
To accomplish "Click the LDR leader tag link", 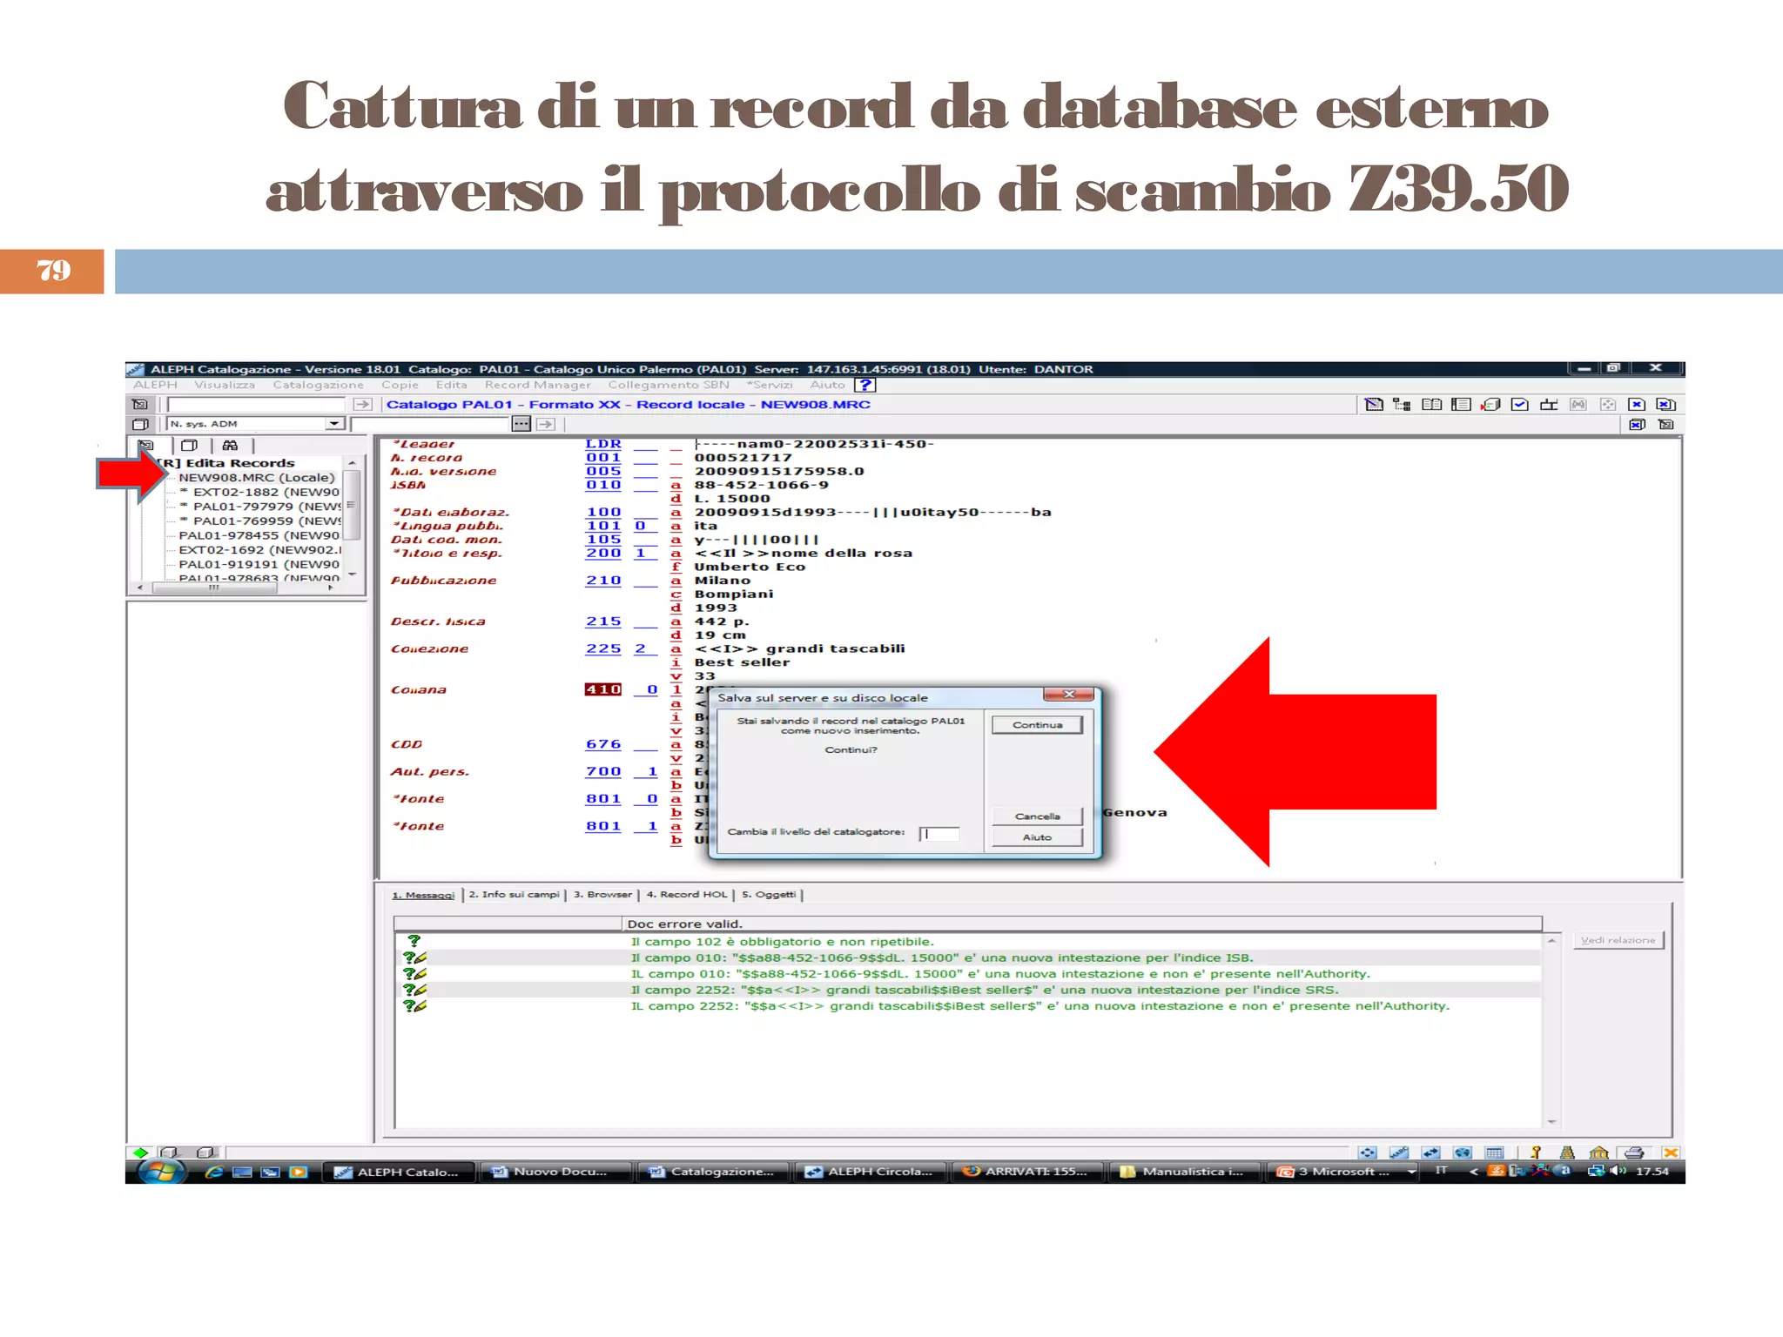I will click(x=603, y=444).
